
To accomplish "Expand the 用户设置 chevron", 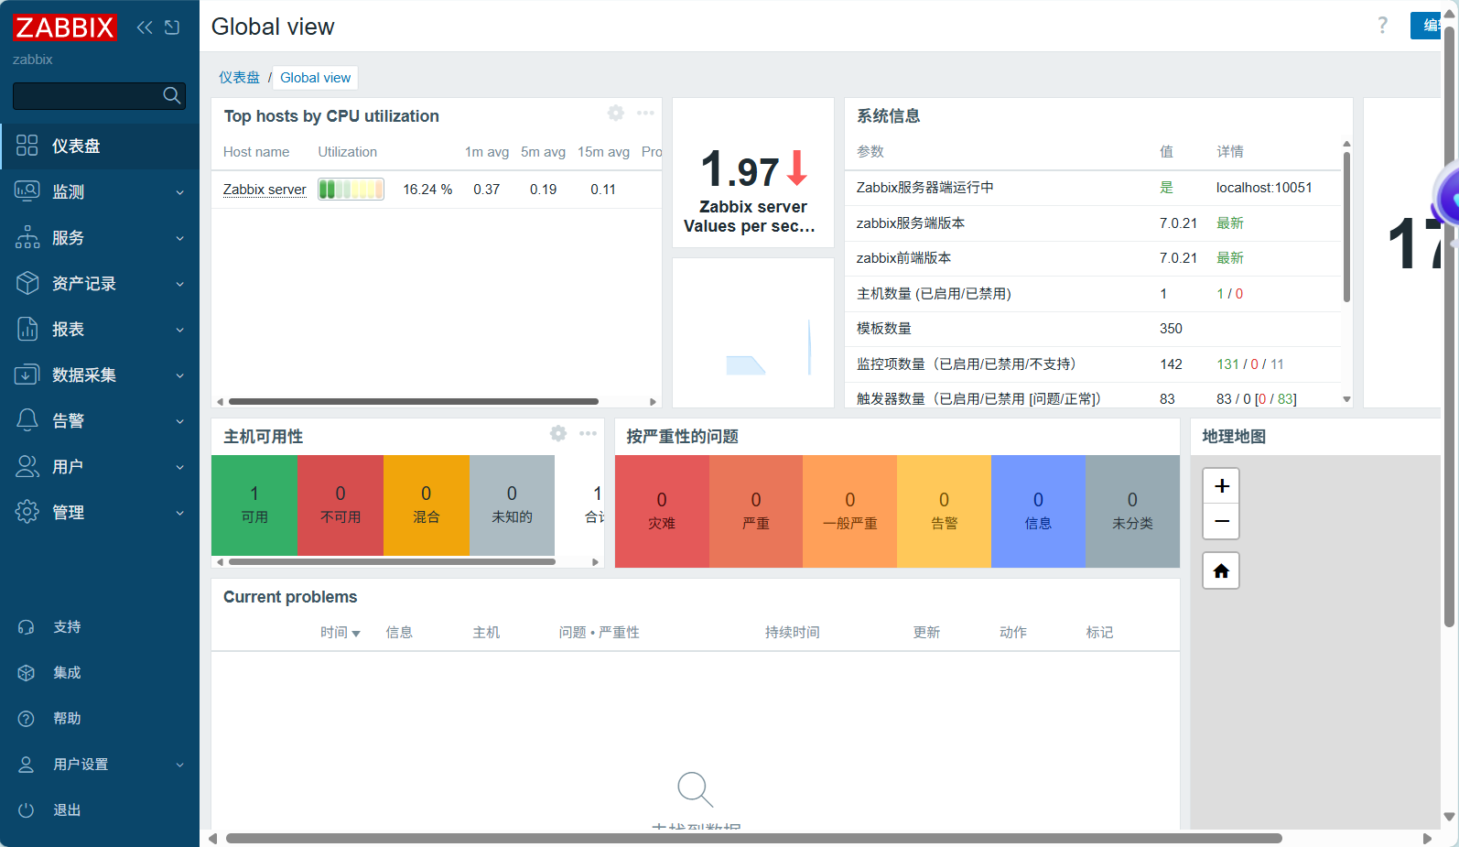I will coord(179,765).
